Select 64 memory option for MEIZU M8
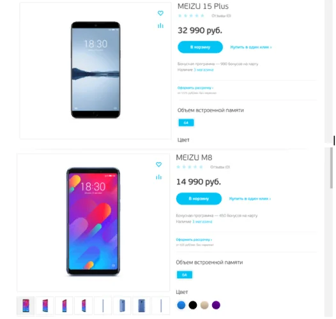This screenshot has height=319, width=336. point(184,275)
